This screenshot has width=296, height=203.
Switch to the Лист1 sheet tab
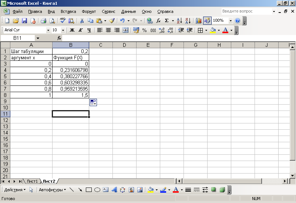32,181
